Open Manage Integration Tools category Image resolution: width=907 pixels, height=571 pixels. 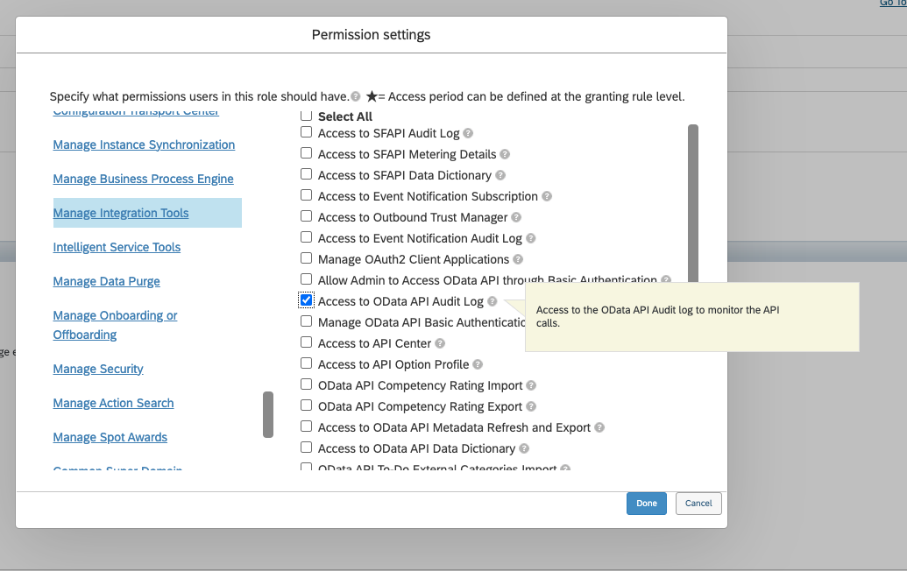click(121, 213)
